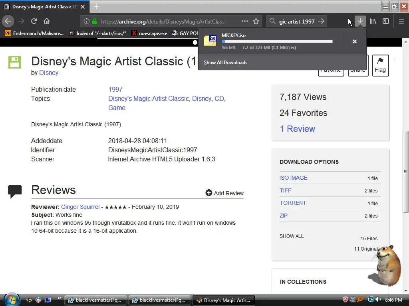Download the TORRENT option
The image size is (409, 306).
[x=293, y=203]
